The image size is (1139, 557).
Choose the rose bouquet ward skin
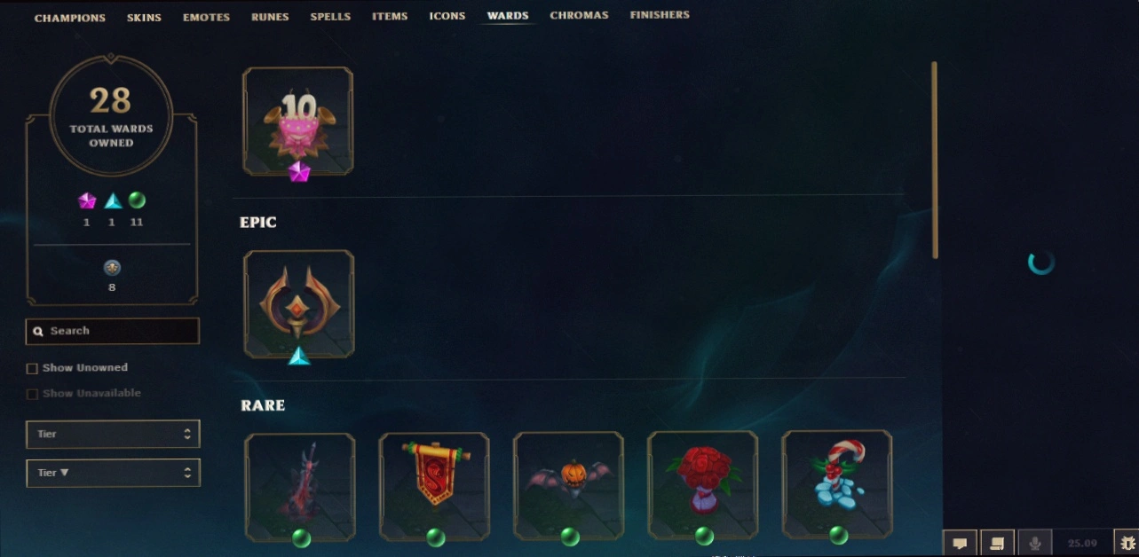pyautogui.click(x=702, y=486)
